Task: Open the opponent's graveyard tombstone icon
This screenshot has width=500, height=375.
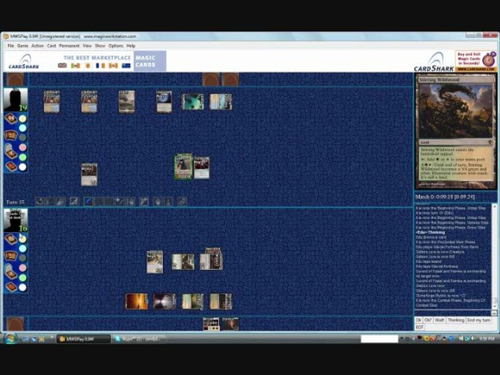Action: [10, 151]
